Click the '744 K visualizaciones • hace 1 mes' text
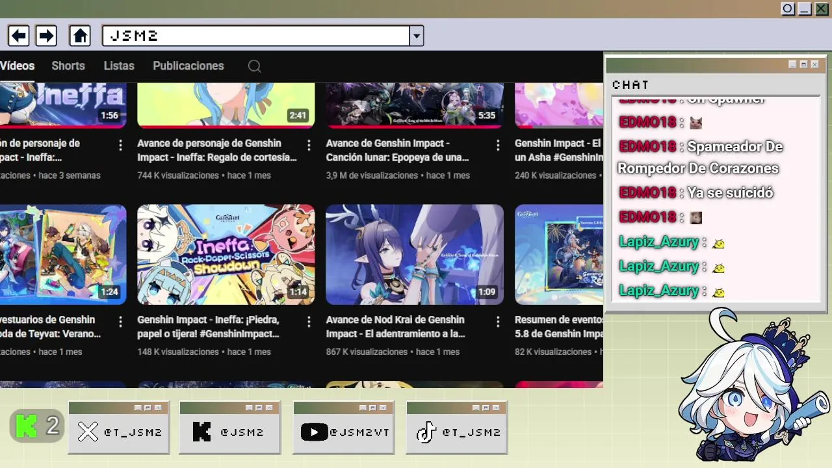This screenshot has width=832, height=468. pyautogui.click(x=204, y=175)
